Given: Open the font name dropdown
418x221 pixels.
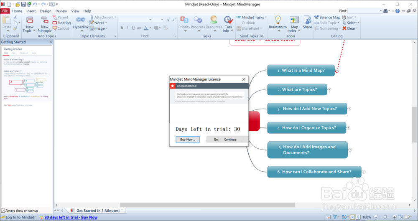Looking at the screenshot, I should [150, 20].
